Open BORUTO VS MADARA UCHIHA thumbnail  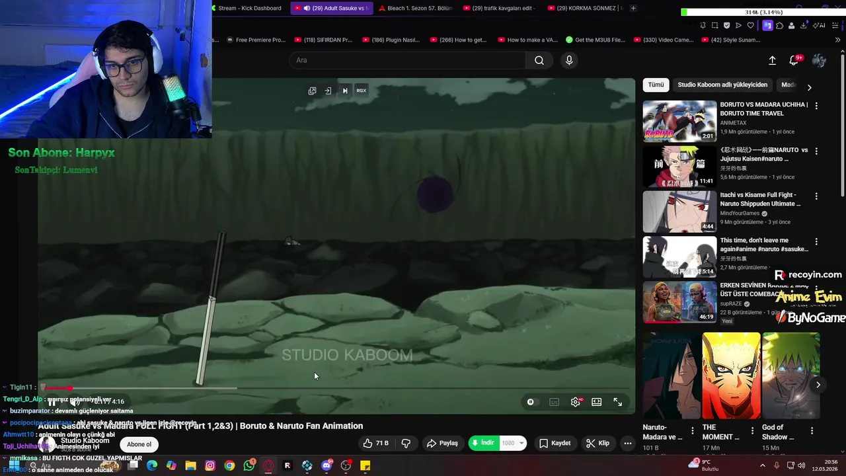[679, 121]
